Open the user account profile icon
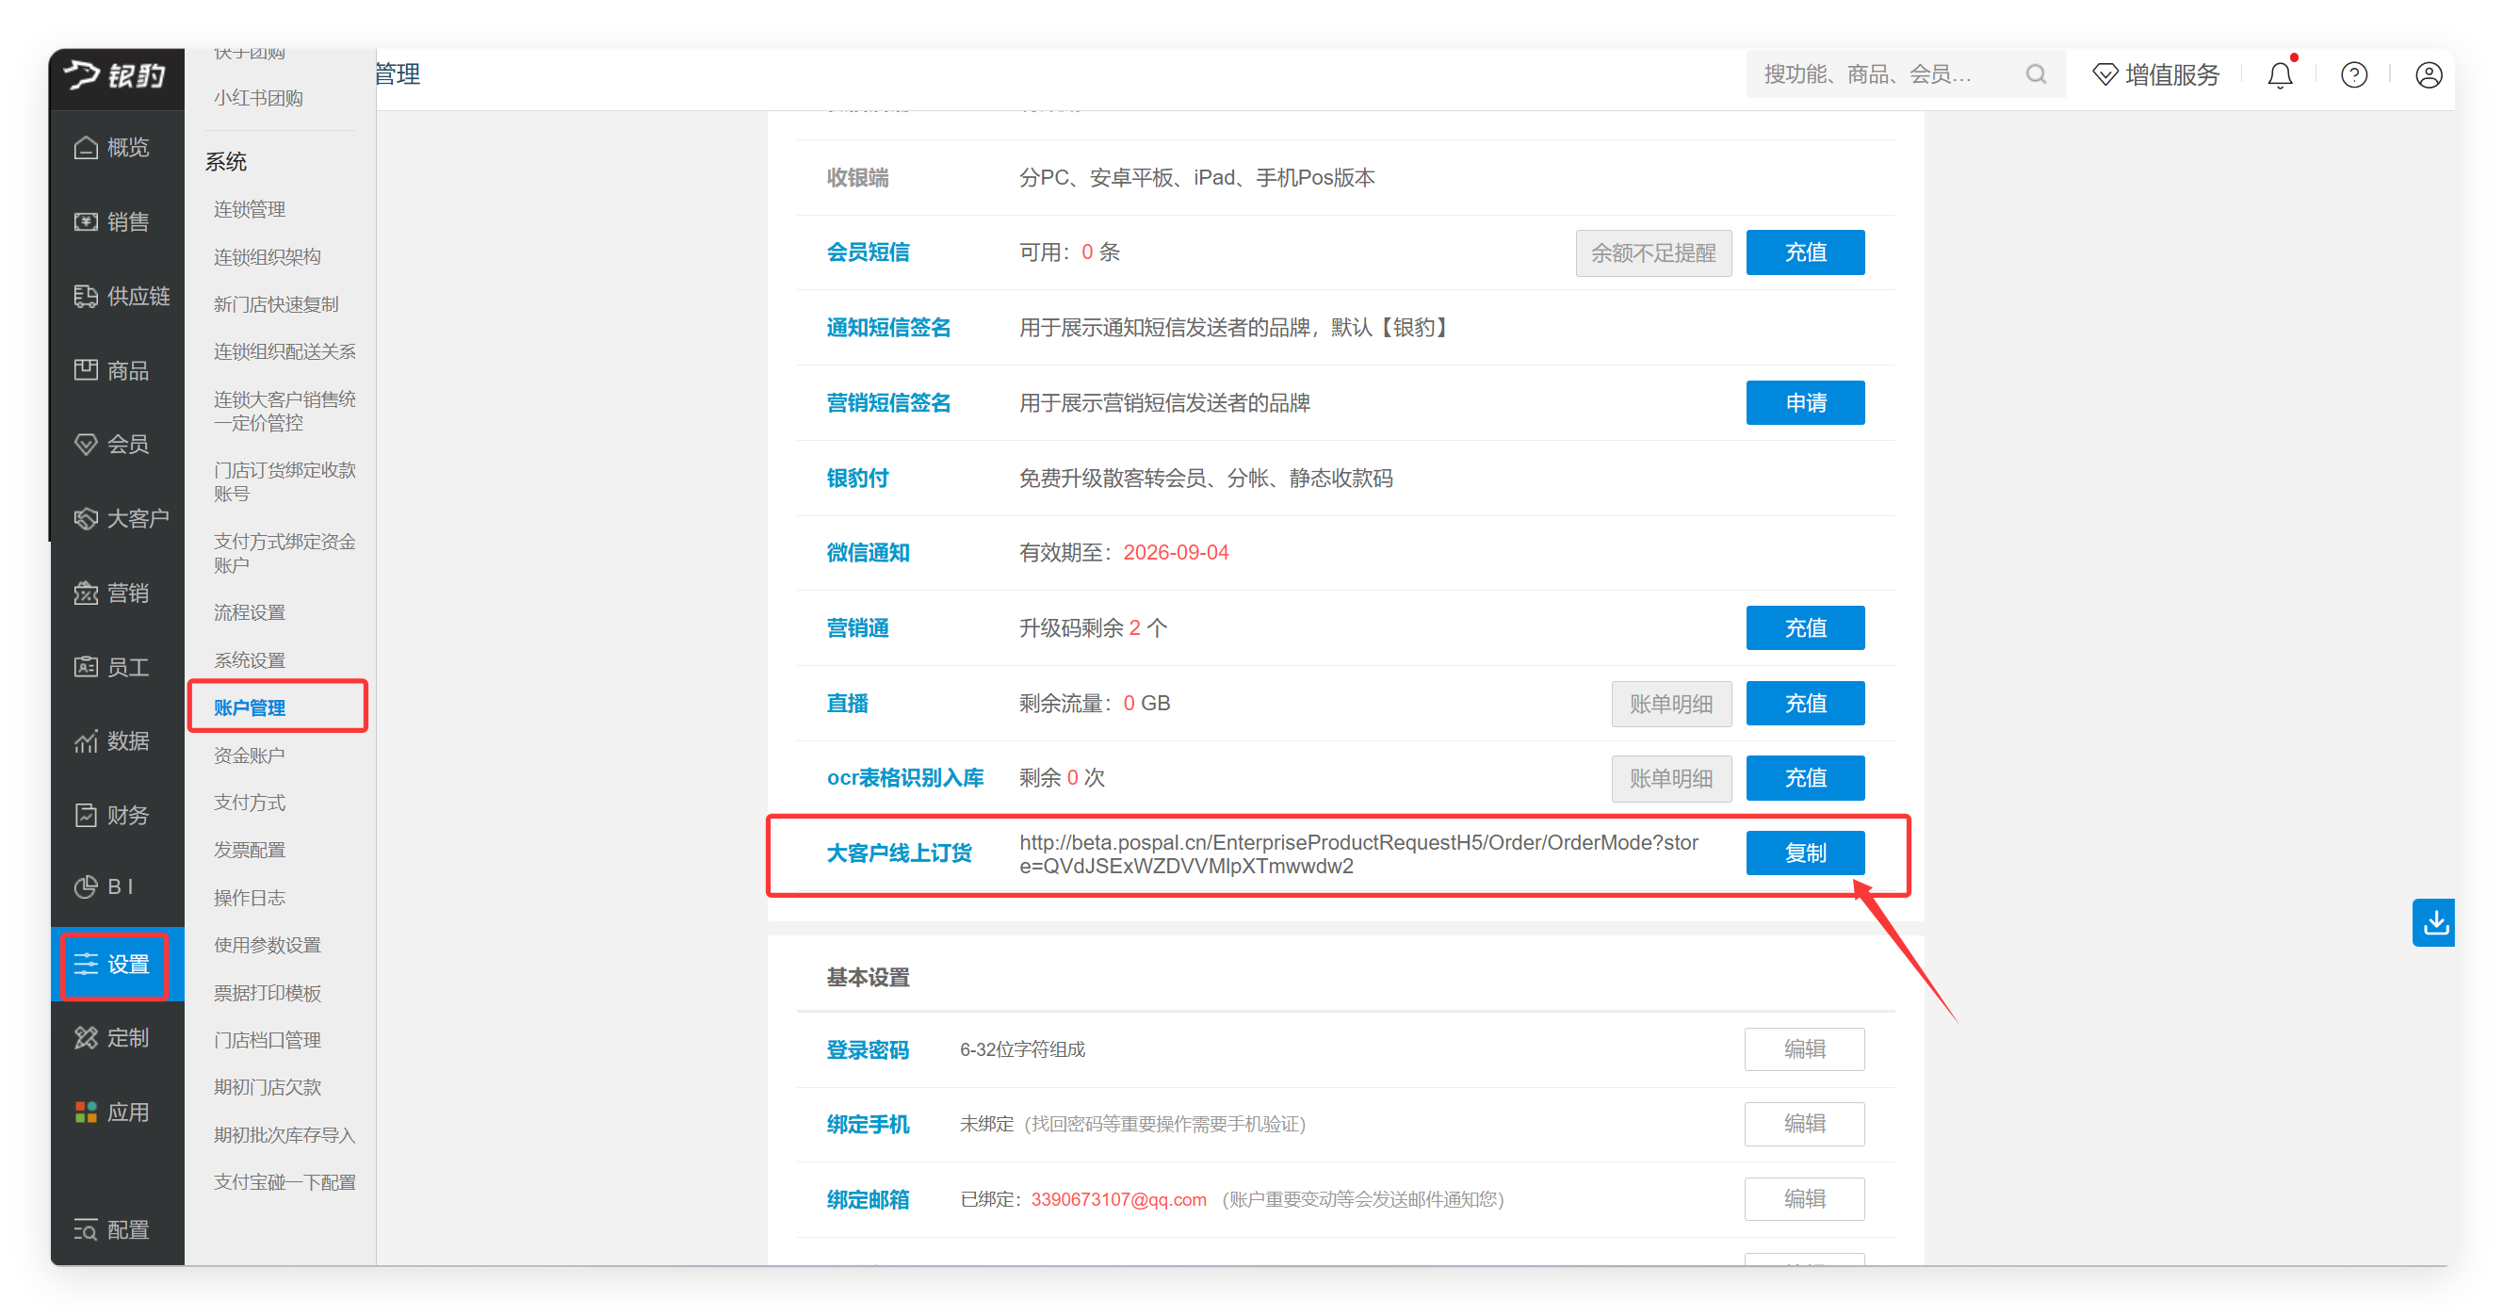The image size is (2503, 1316). [2429, 74]
